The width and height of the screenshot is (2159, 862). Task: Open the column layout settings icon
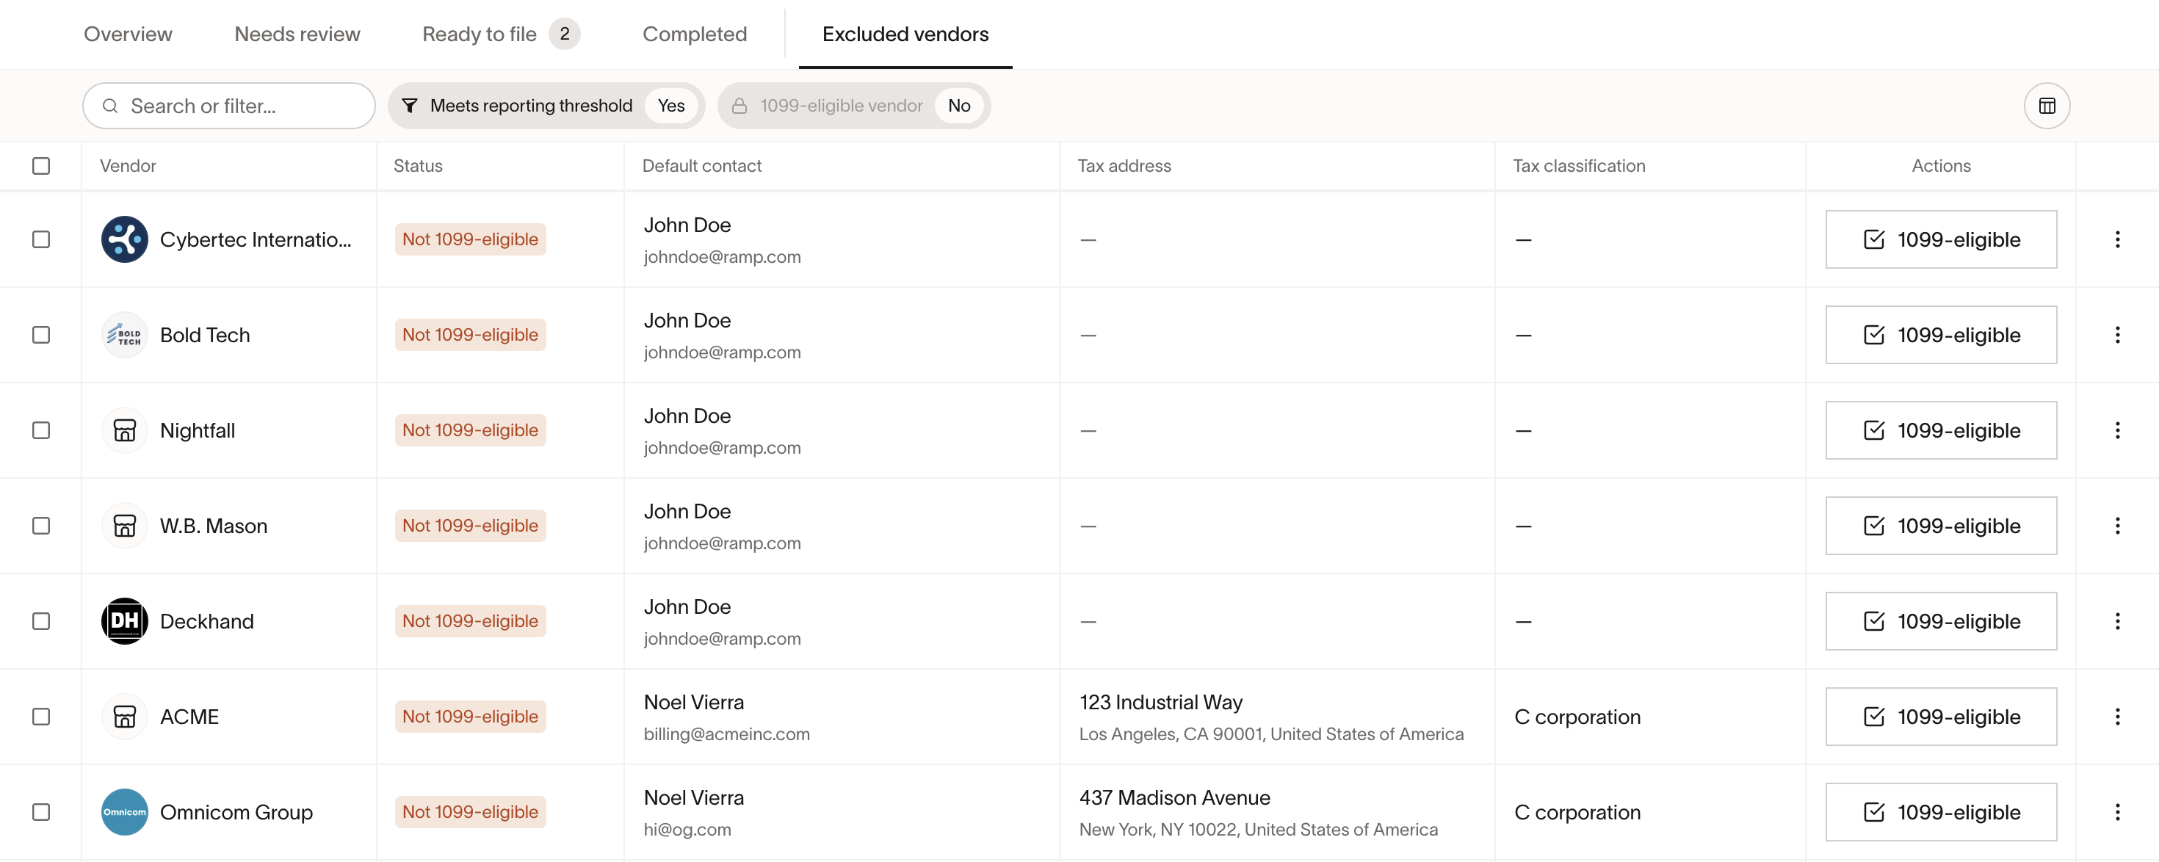click(x=2046, y=106)
